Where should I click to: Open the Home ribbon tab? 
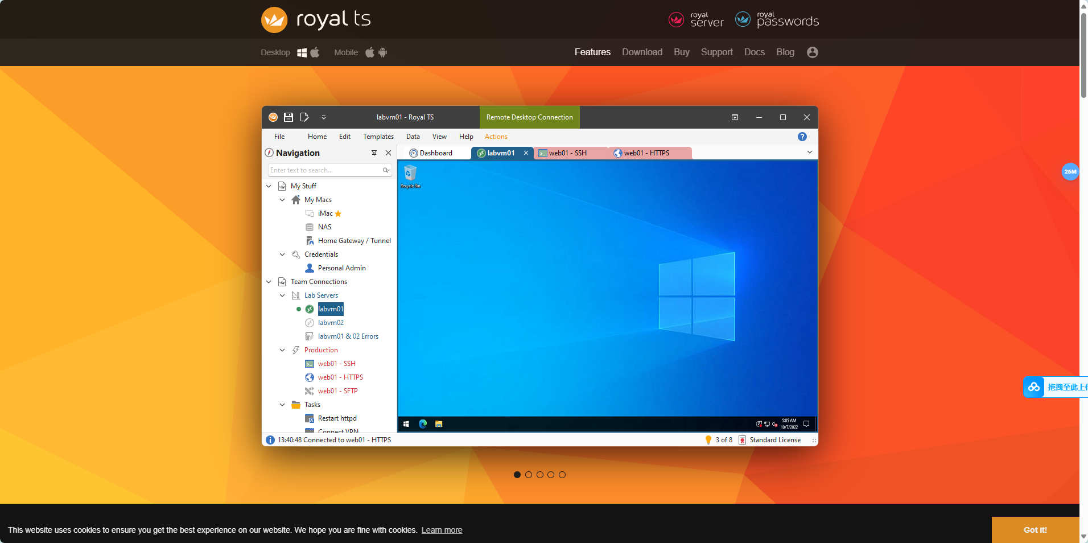(x=317, y=137)
